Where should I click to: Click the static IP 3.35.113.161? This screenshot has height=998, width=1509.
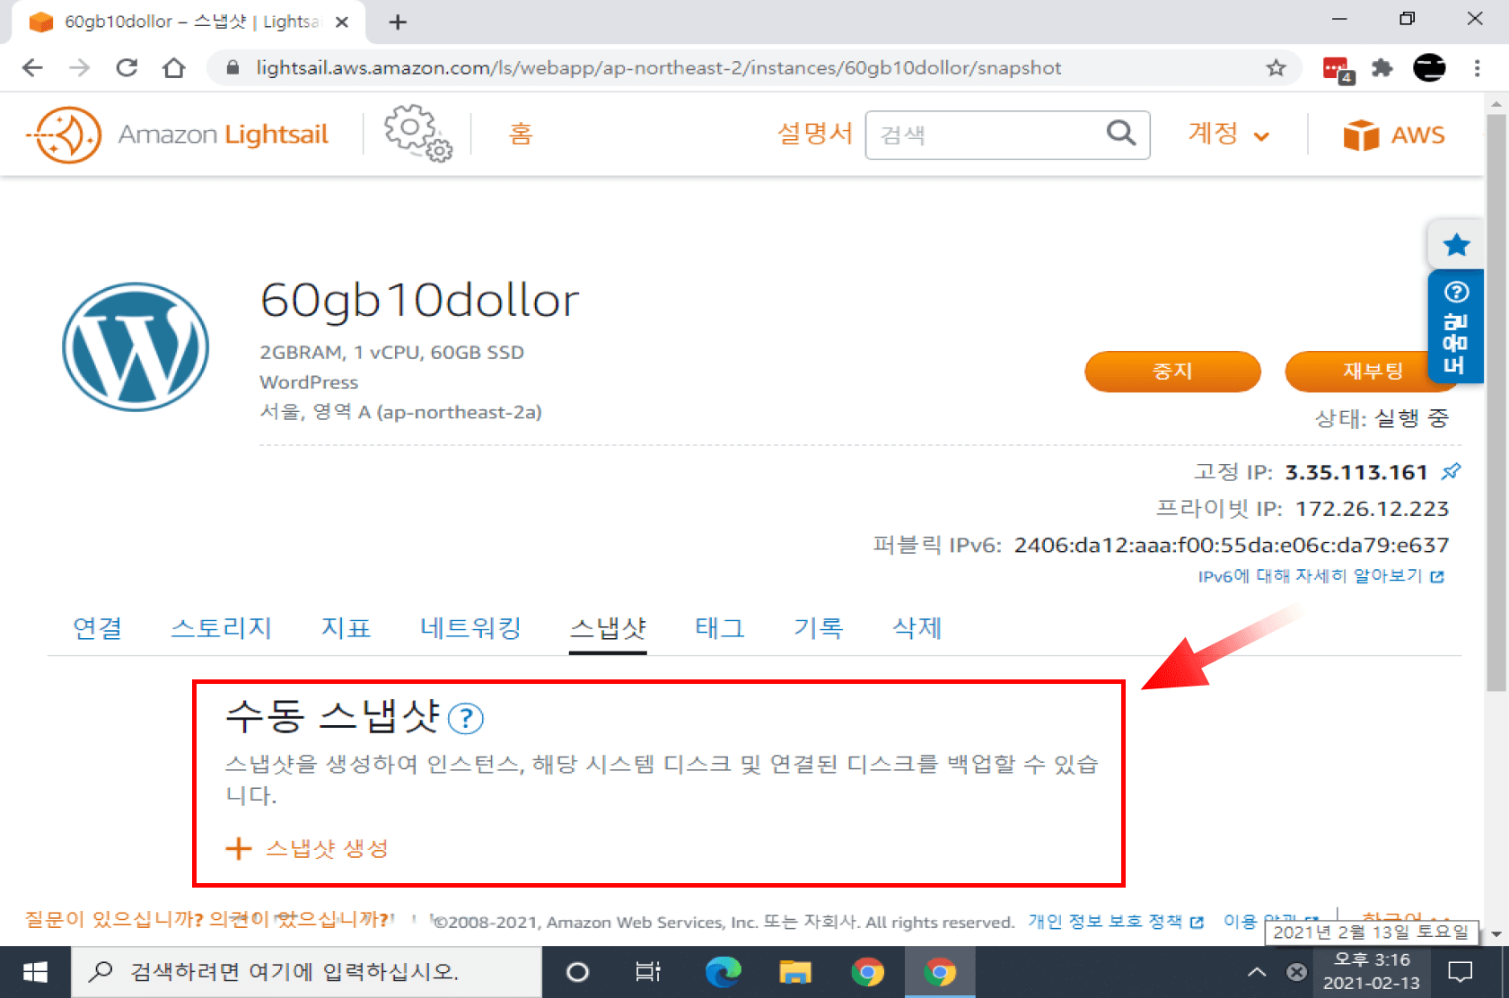(1355, 472)
